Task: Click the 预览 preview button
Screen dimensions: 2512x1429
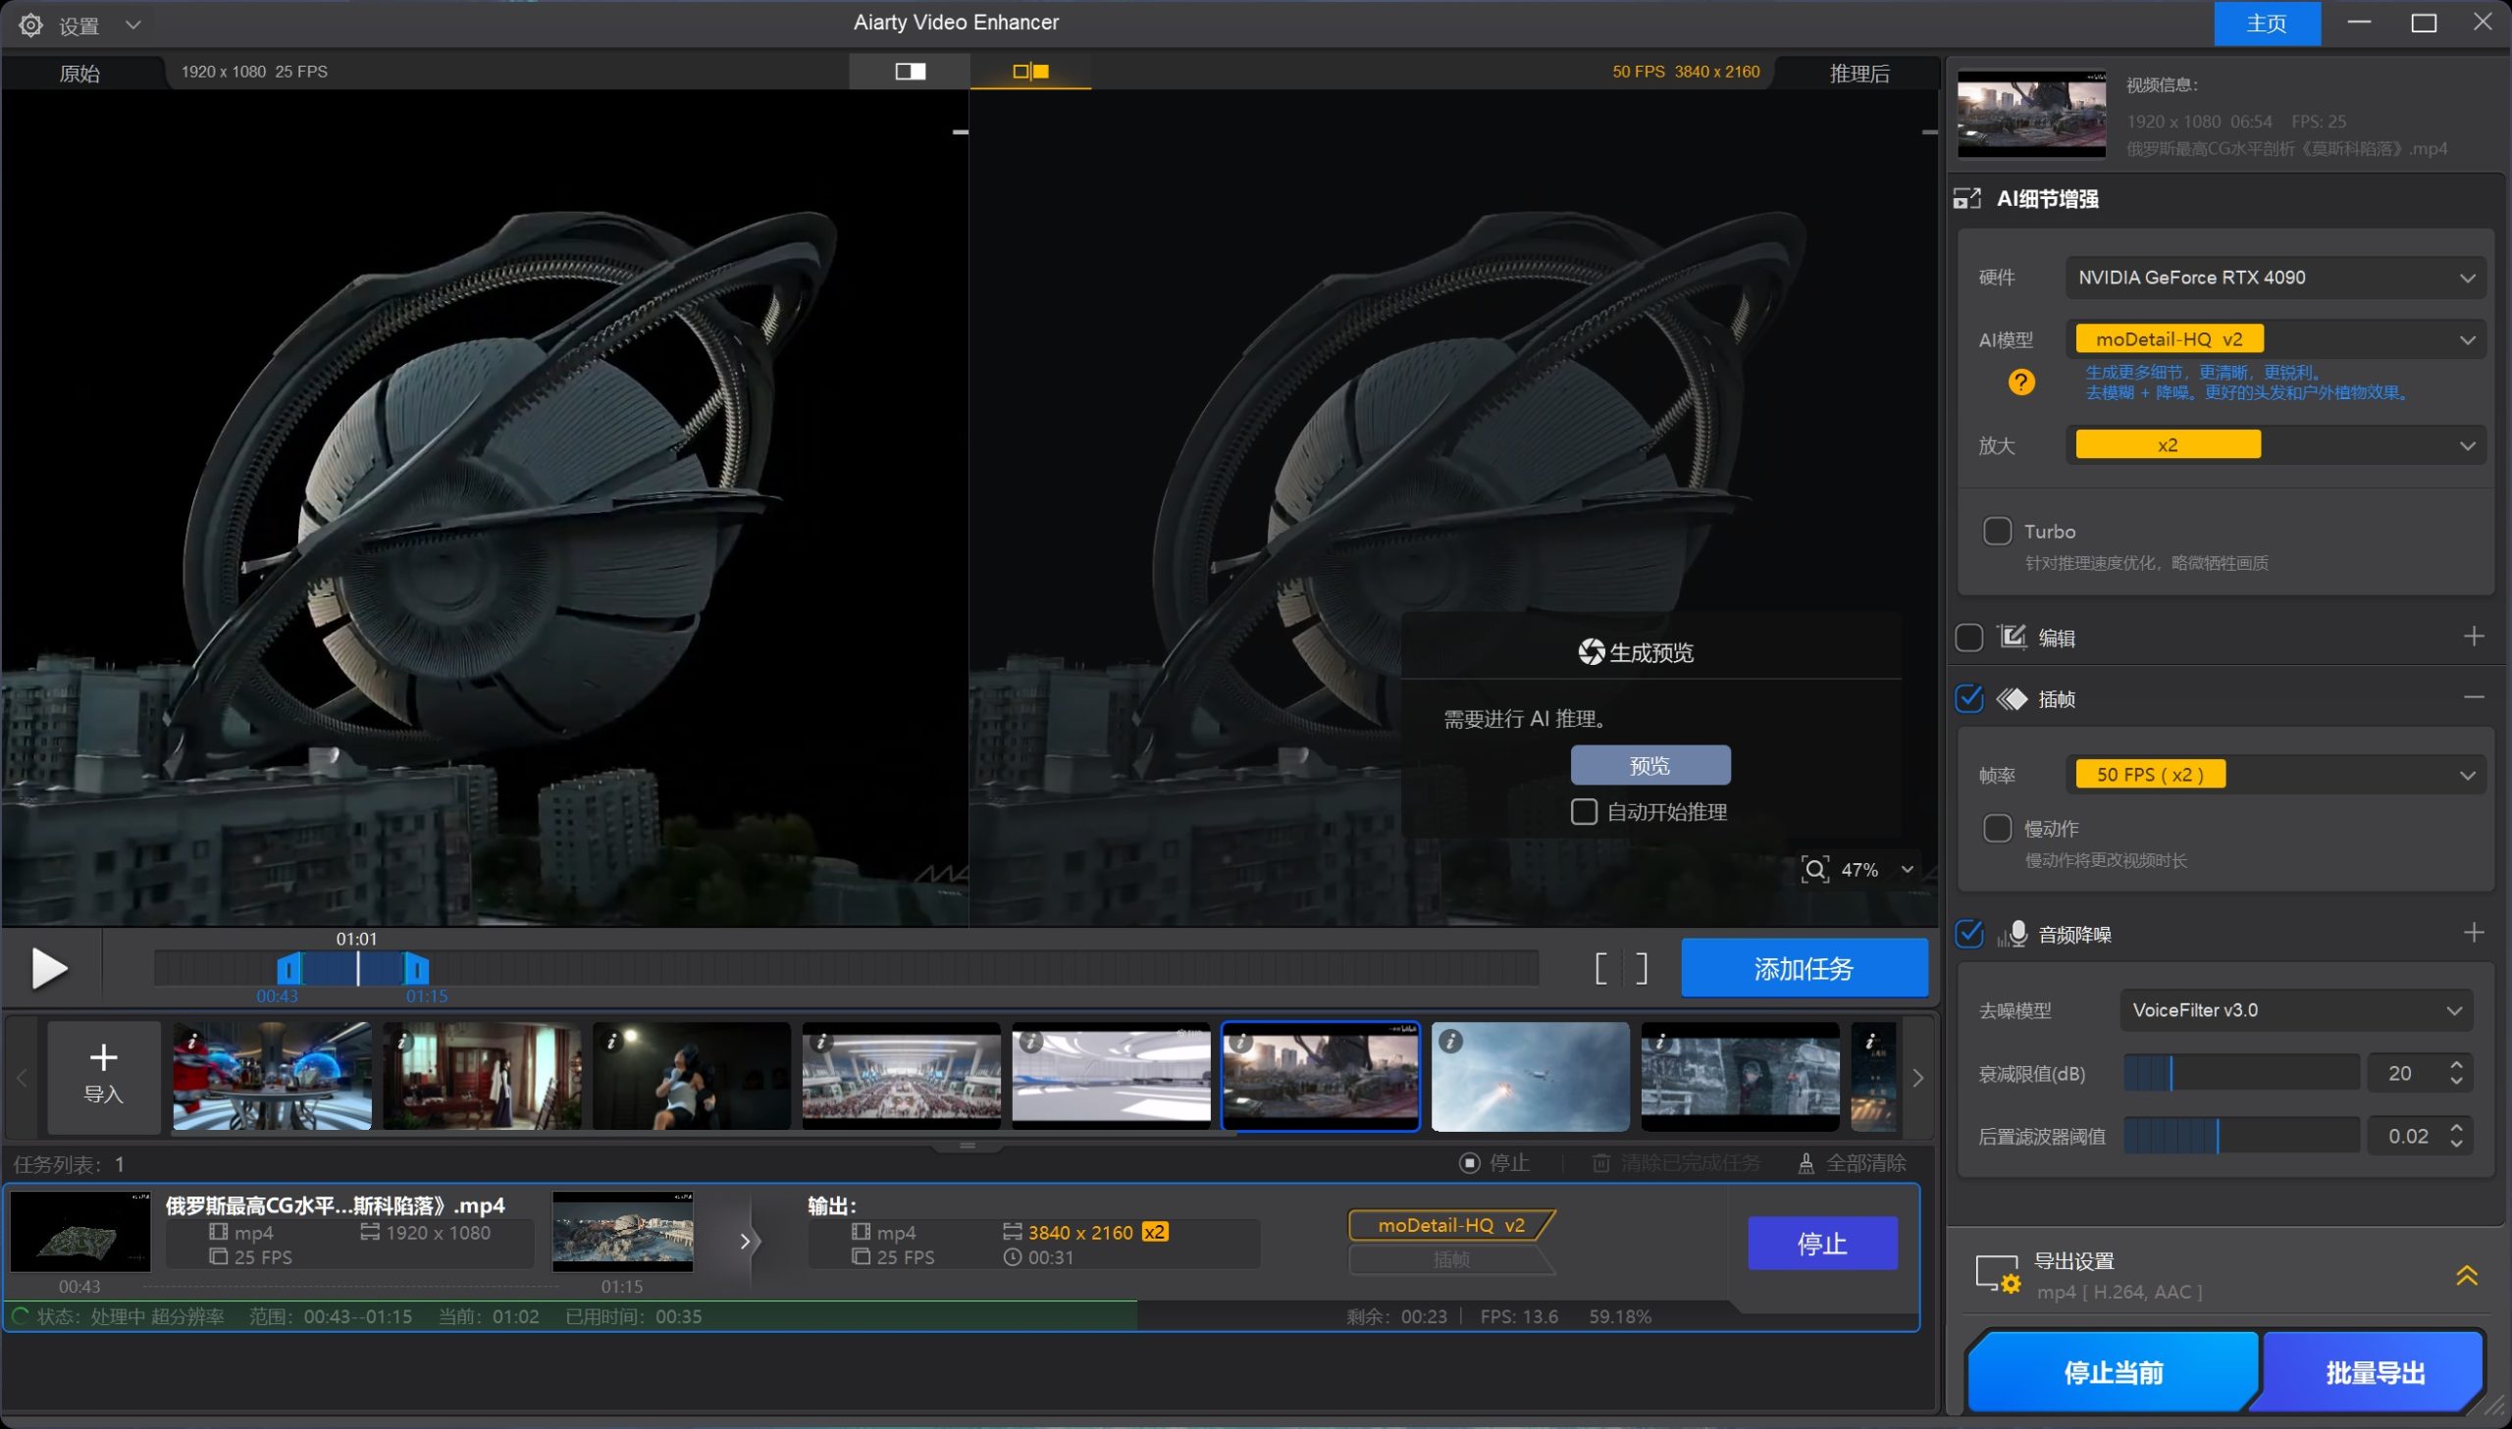Action: 1650,766
